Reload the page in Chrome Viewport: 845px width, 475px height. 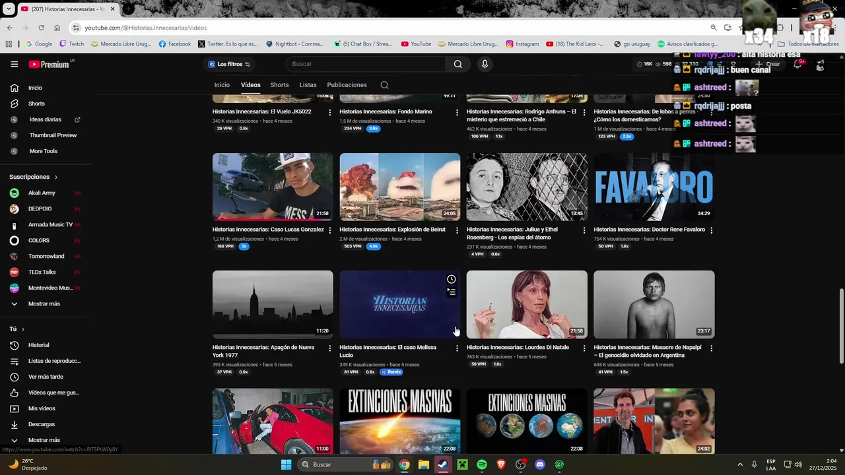click(x=41, y=28)
